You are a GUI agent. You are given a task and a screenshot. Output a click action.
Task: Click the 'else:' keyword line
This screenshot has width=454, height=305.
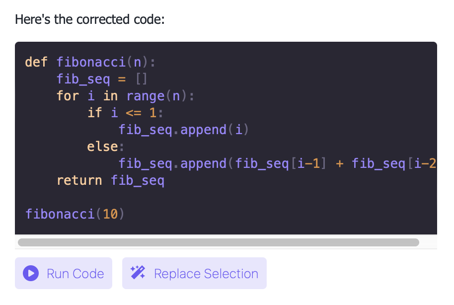[x=105, y=147]
